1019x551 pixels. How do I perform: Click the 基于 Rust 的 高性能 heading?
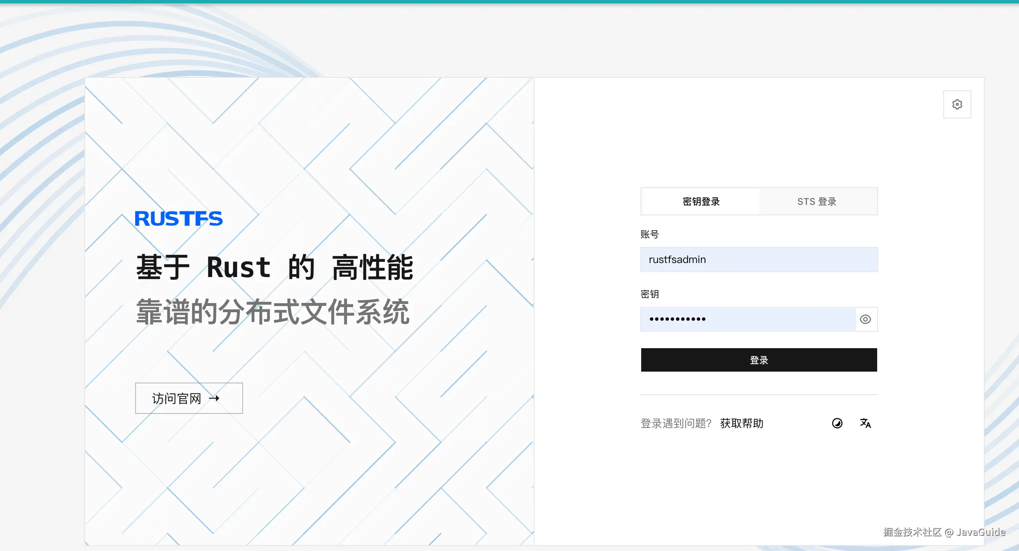click(x=275, y=268)
